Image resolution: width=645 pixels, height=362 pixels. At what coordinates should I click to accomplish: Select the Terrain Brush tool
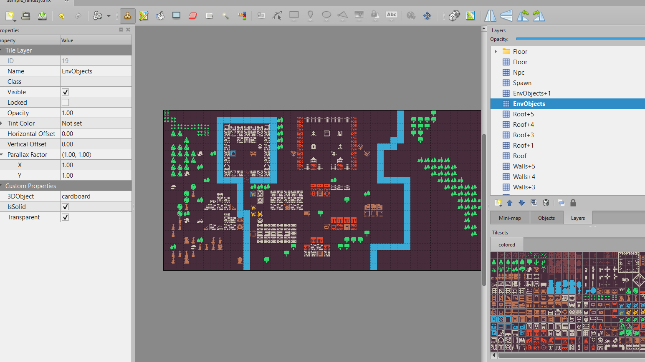click(144, 16)
